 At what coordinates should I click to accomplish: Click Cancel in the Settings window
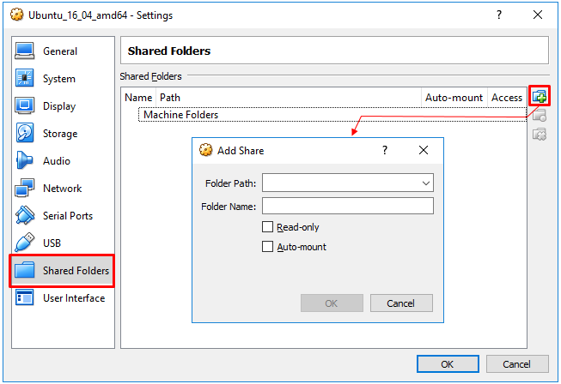[517, 364]
